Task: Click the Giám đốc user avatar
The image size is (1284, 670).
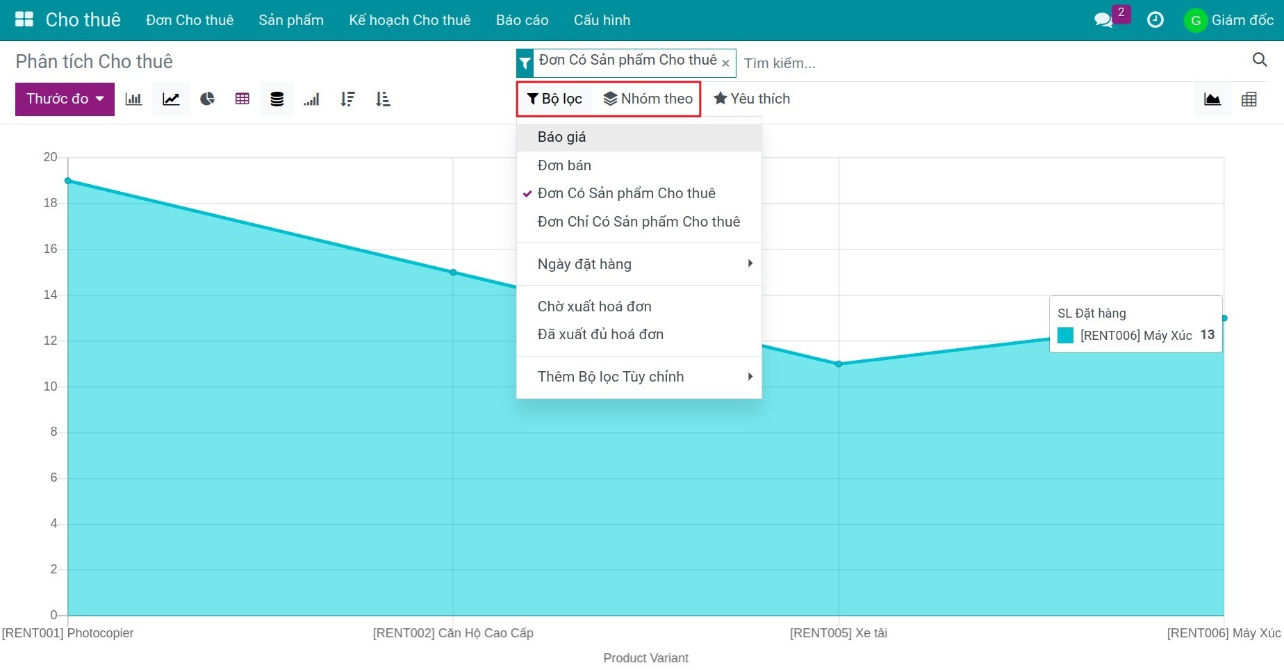Action: point(1195,20)
